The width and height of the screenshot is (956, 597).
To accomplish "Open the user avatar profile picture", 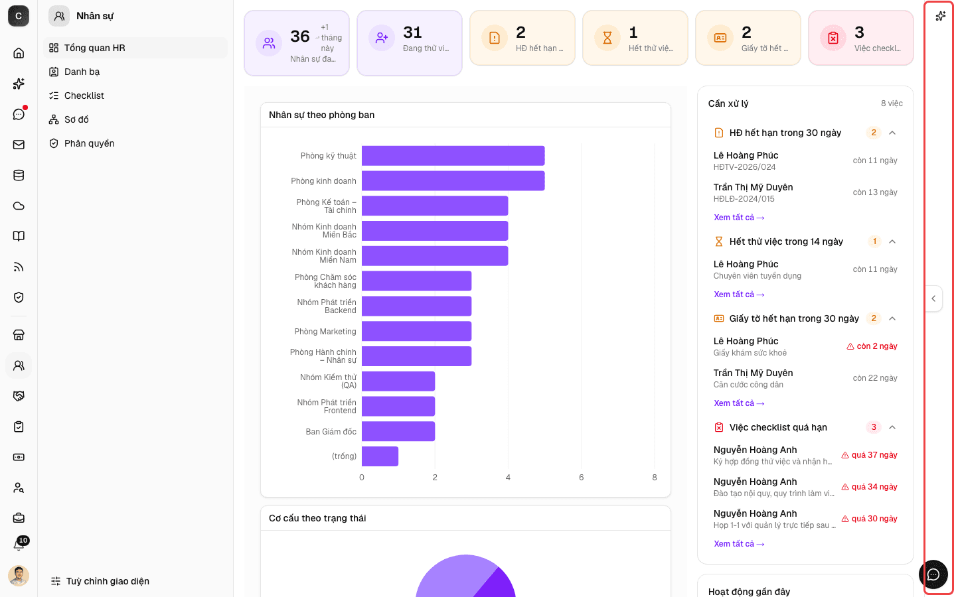I will coord(19,576).
